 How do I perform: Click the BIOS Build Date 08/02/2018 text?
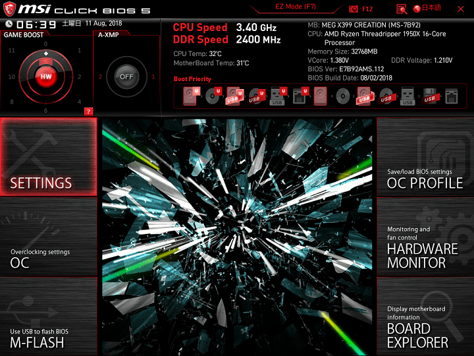[x=350, y=78]
